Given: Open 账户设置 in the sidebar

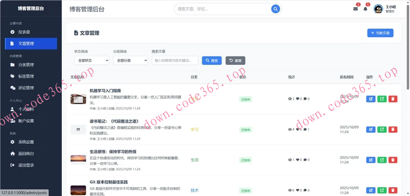Looking at the screenshot, I should 31,121.
